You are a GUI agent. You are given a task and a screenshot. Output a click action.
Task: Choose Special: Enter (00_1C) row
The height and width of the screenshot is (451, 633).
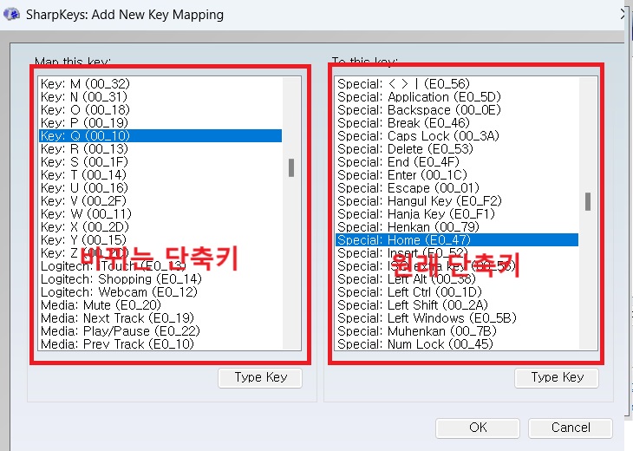[x=457, y=174]
